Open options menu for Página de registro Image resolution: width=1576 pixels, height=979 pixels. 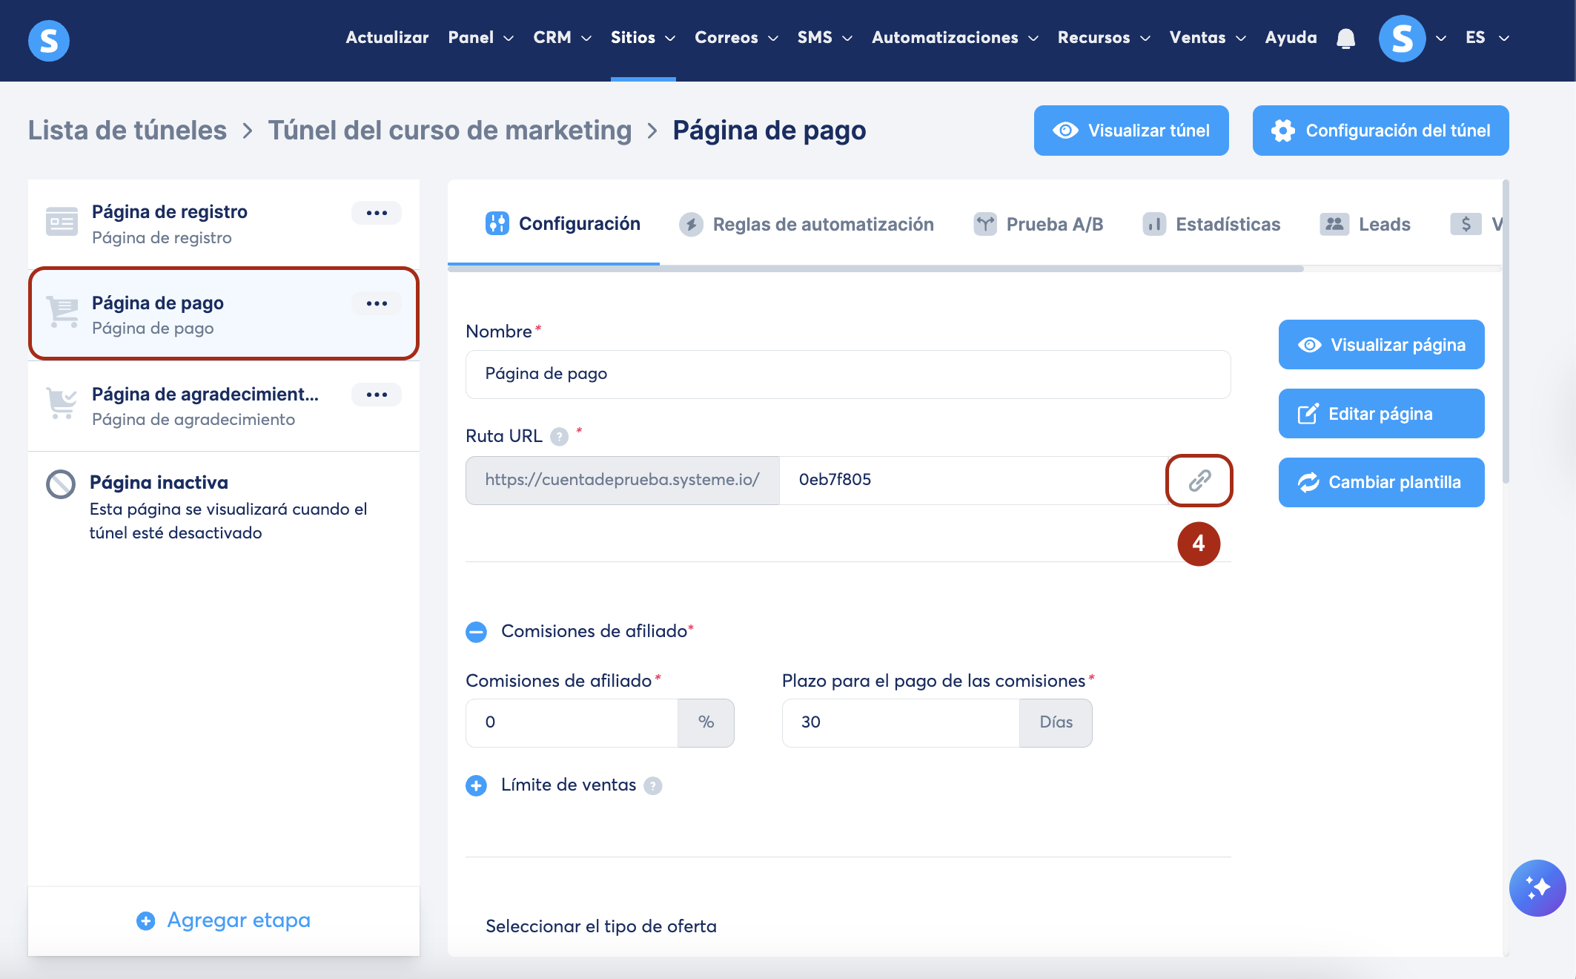pyautogui.click(x=377, y=213)
